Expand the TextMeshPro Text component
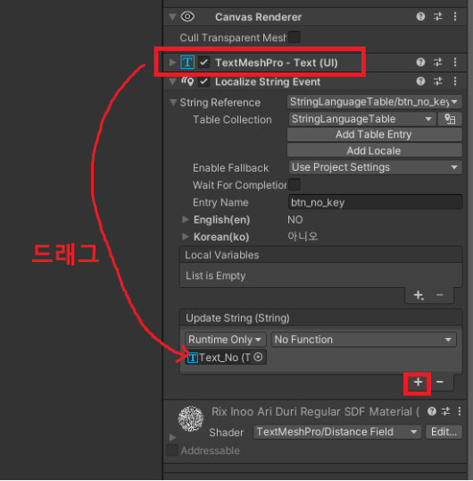This screenshot has width=473, height=481. click(172, 63)
